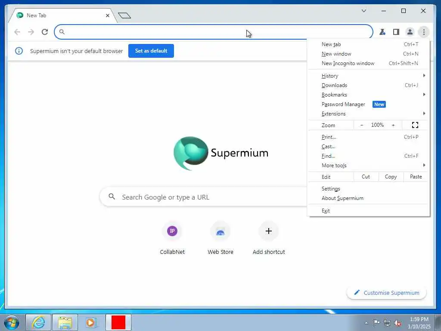Show hidden system tray icons
Image resolution: width=441 pixels, height=331 pixels.
pos(366,323)
